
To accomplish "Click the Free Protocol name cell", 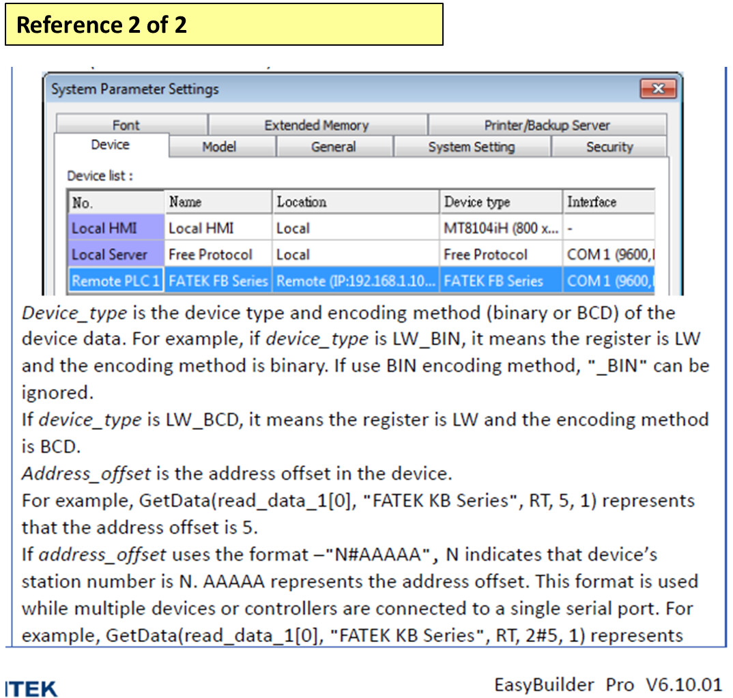I will (x=218, y=254).
